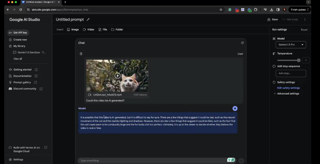Image resolution: width=320 pixels, height=164 pixels.
Task: Save the prompt with the Save button
Action: (273, 20)
